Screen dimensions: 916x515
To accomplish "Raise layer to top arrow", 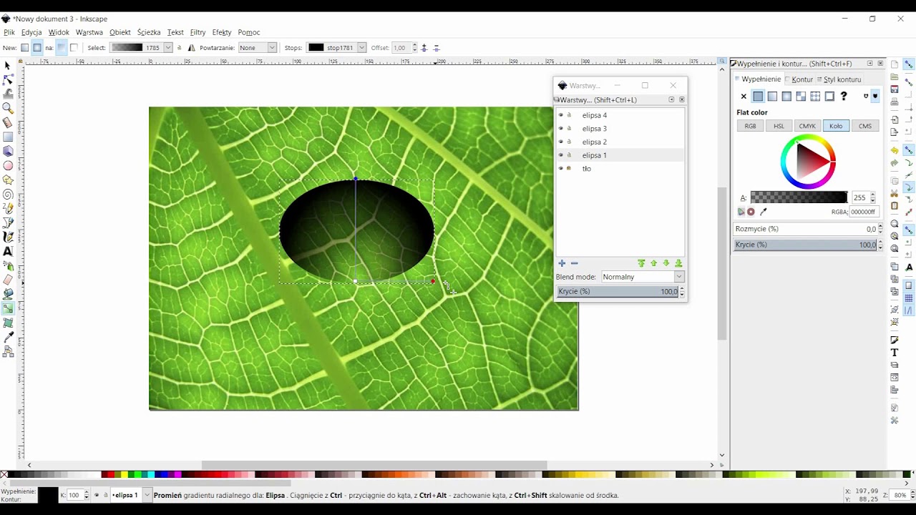I will point(641,263).
